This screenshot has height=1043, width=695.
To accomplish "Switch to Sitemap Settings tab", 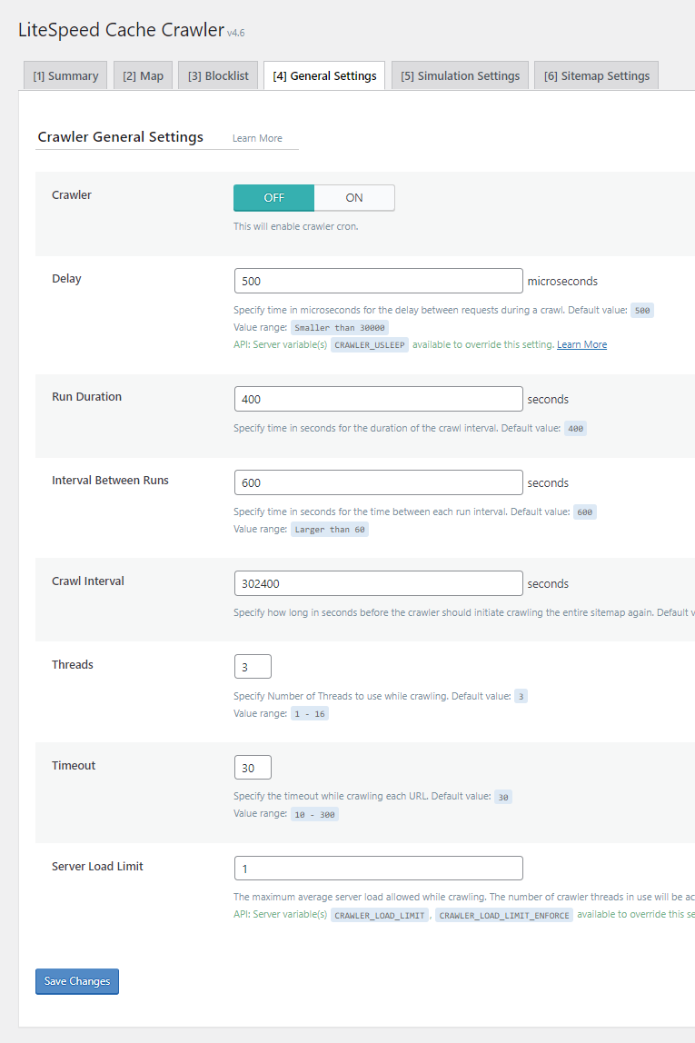I will pyautogui.click(x=596, y=75).
